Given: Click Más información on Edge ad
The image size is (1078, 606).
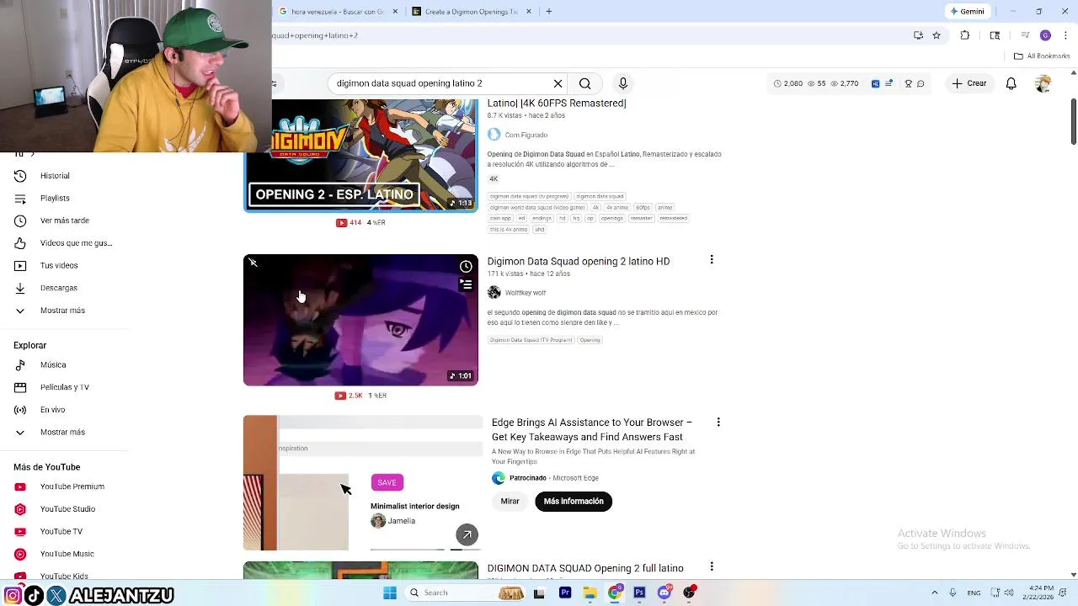Looking at the screenshot, I should (x=574, y=501).
